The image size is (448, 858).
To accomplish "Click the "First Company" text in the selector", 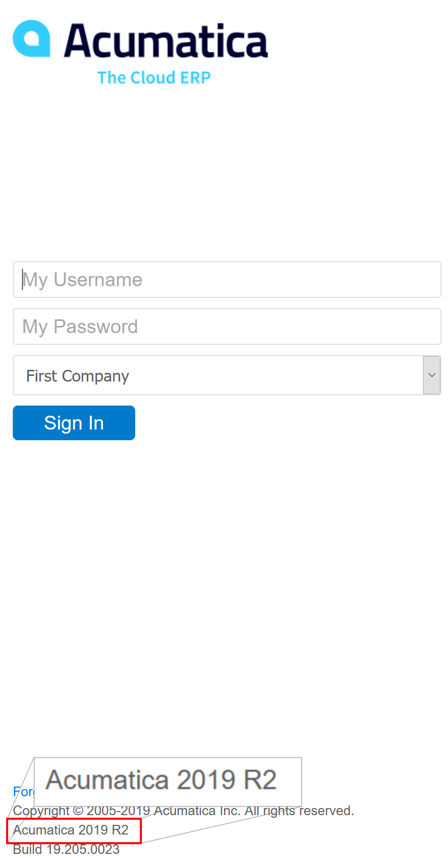I will tap(78, 376).
